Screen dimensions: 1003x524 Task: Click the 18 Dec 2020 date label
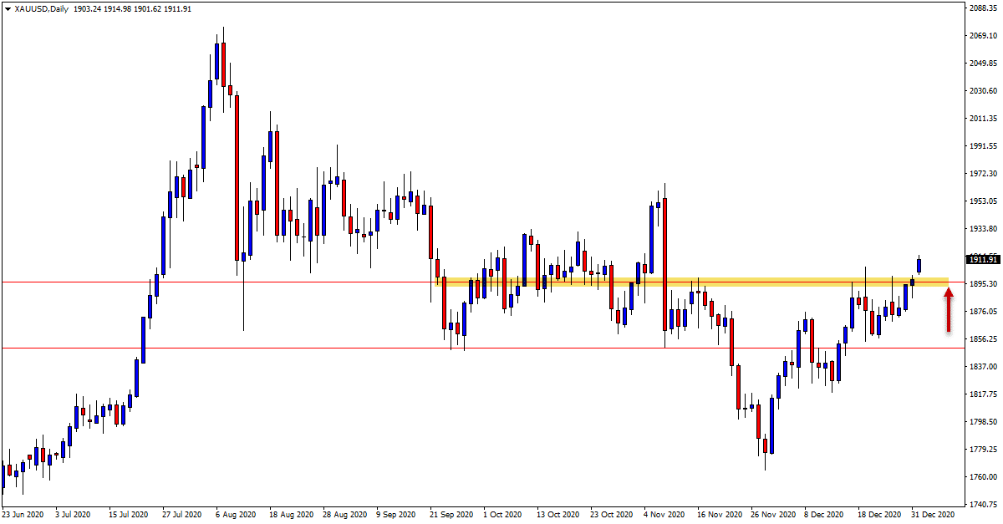coord(880,515)
